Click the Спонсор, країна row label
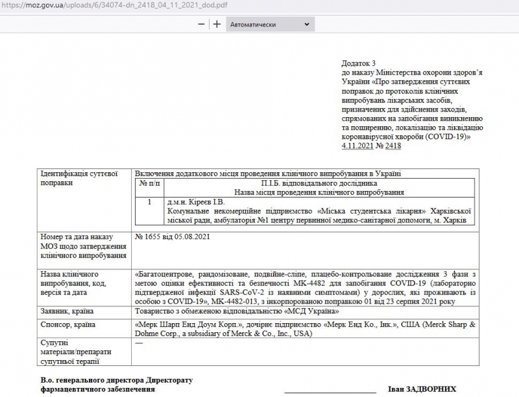The height and width of the screenshot is (397, 519). 68,324
